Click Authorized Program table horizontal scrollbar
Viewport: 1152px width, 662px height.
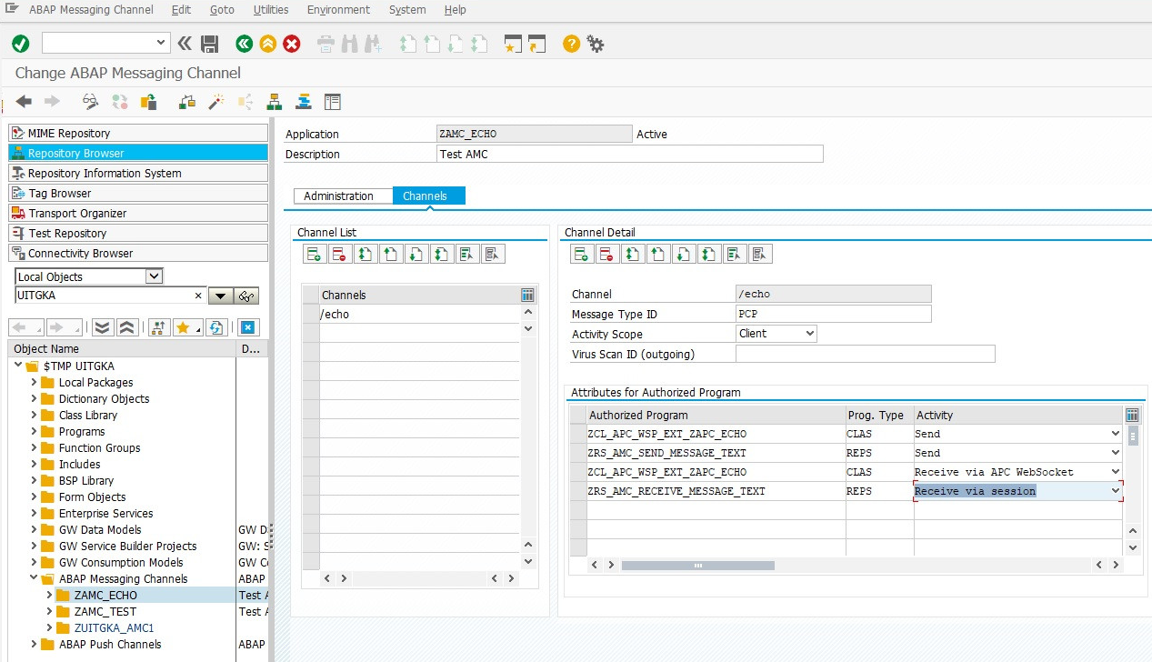point(697,566)
